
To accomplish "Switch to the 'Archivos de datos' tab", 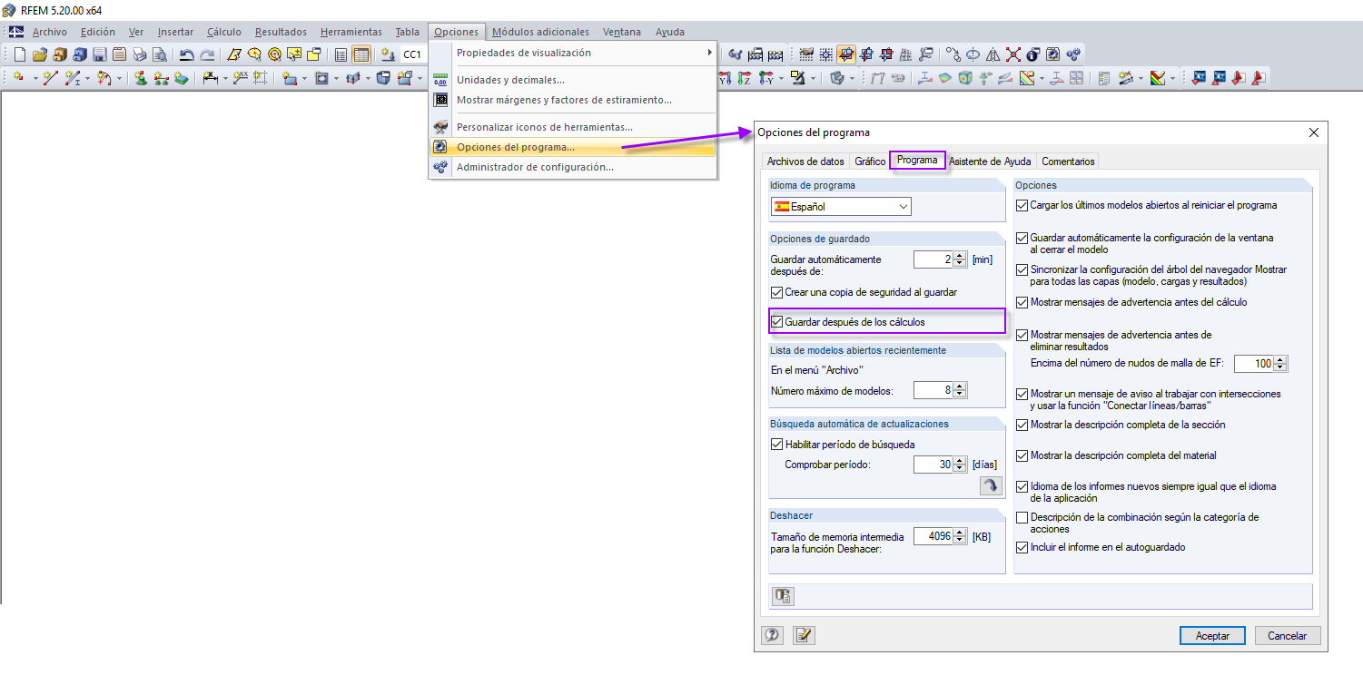I will click(805, 161).
